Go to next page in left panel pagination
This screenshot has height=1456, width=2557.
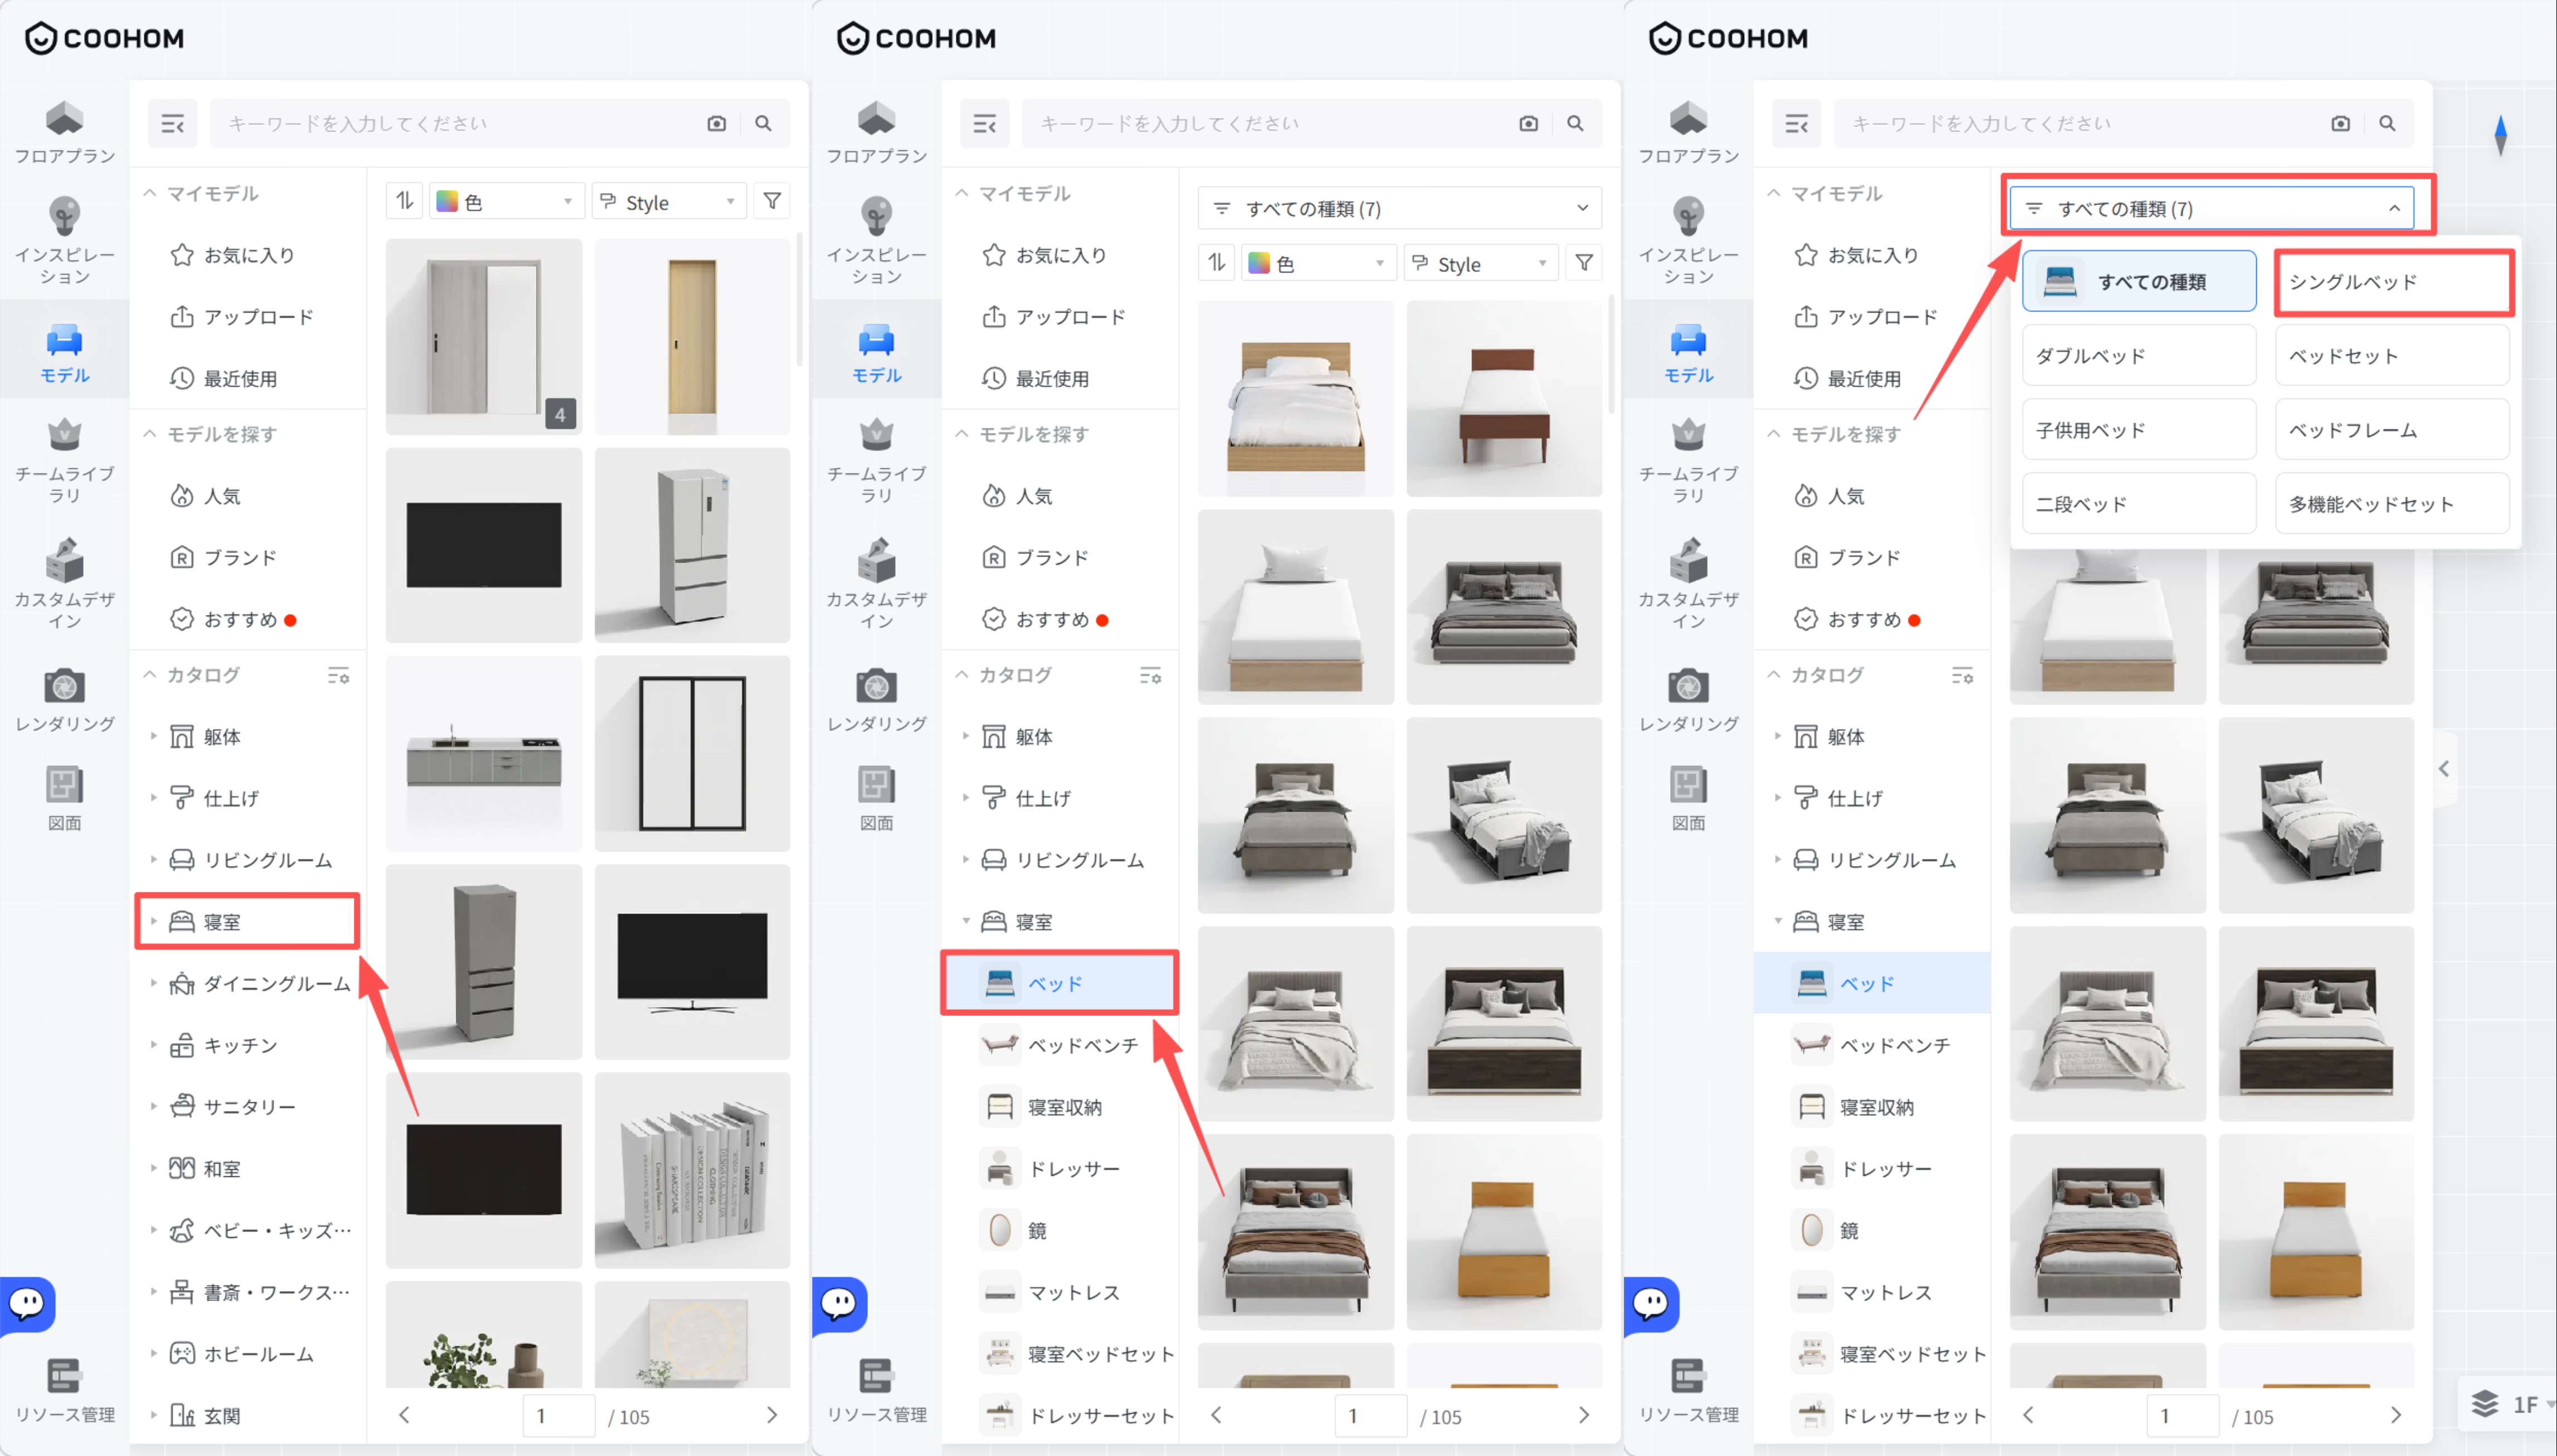(x=772, y=1415)
